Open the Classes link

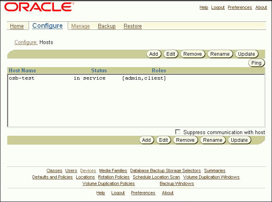(x=54, y=170)
